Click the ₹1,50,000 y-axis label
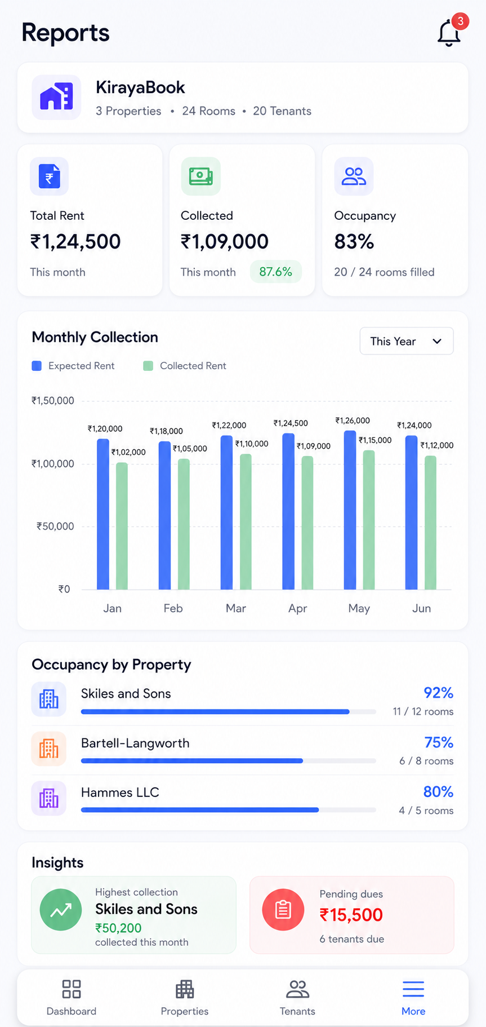The image size is (486, 1027). (x=53, y=401)
